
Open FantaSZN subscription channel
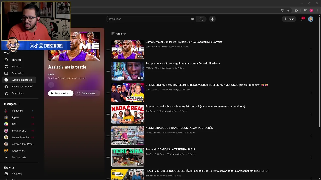(19, 111)
